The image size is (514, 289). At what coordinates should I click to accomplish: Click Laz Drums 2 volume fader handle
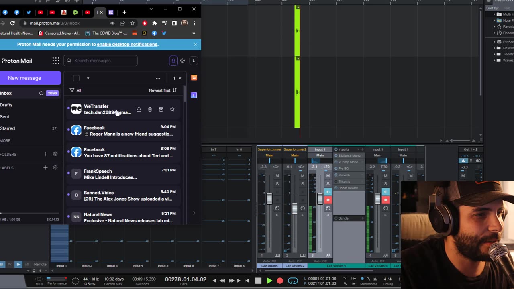click(x=295, y=208)
